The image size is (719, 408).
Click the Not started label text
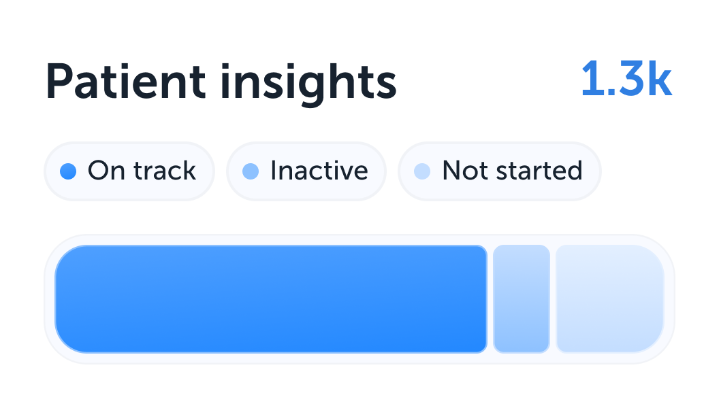coord(512,171)
